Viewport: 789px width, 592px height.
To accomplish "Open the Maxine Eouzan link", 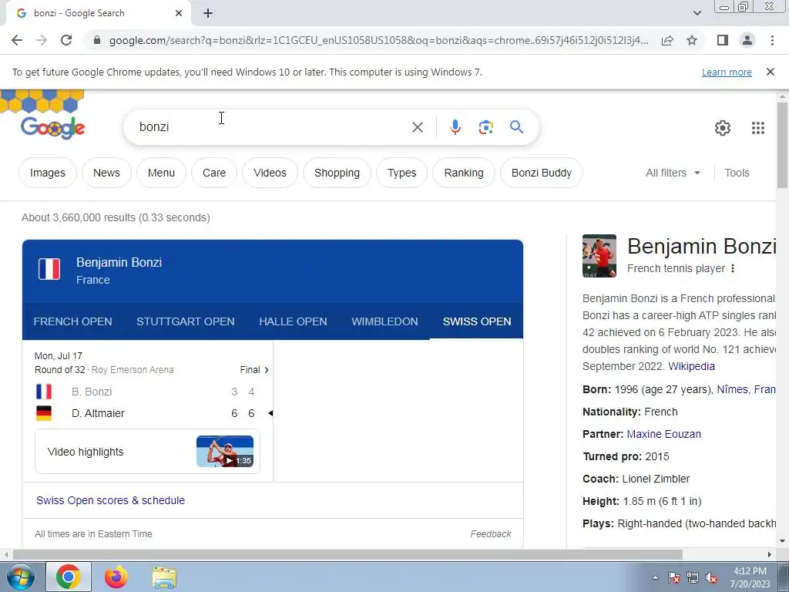I will pos(663,434).
